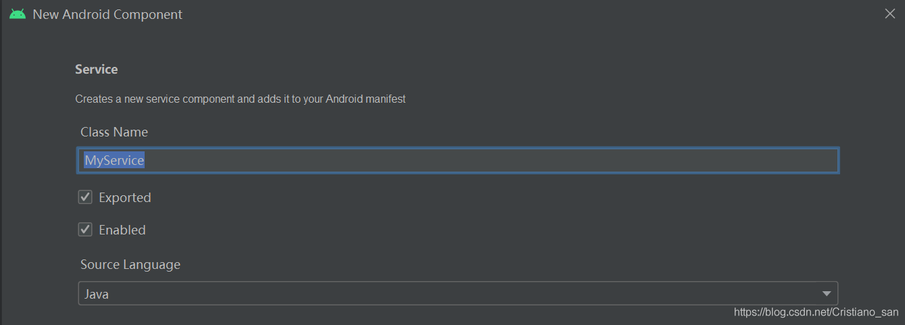Uncheck the Exported checkbox

click(85, 197)
